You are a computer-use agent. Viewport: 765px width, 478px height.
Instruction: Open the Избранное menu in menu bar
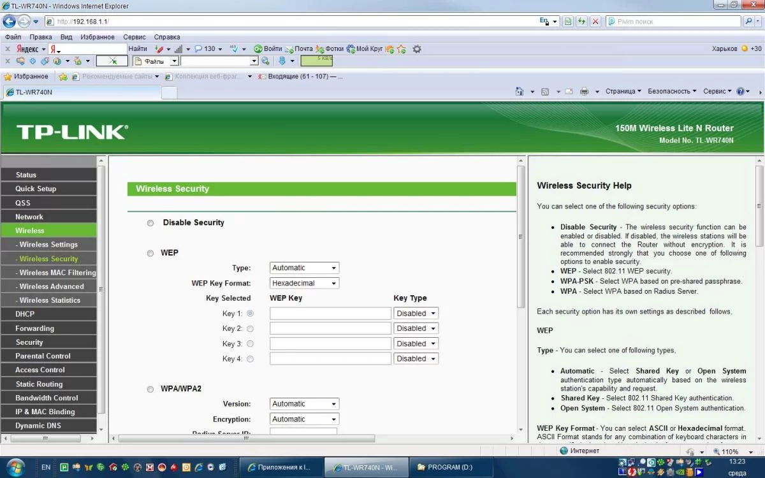pyautogui.click(x=98, y=37)
